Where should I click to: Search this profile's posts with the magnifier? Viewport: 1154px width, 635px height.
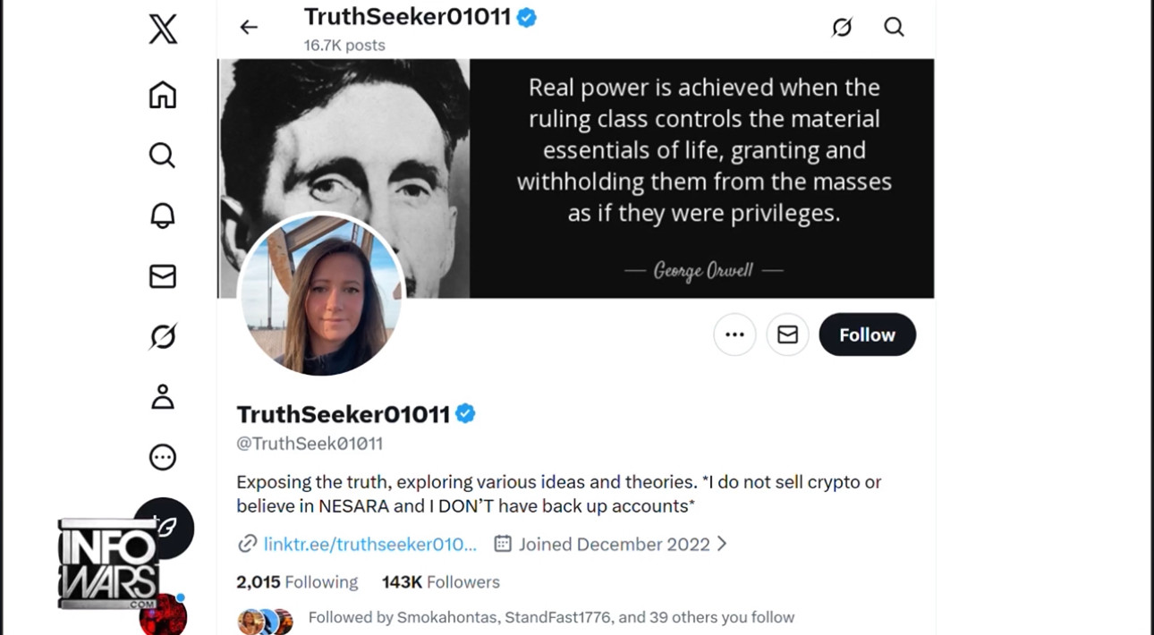coord(894,27)
